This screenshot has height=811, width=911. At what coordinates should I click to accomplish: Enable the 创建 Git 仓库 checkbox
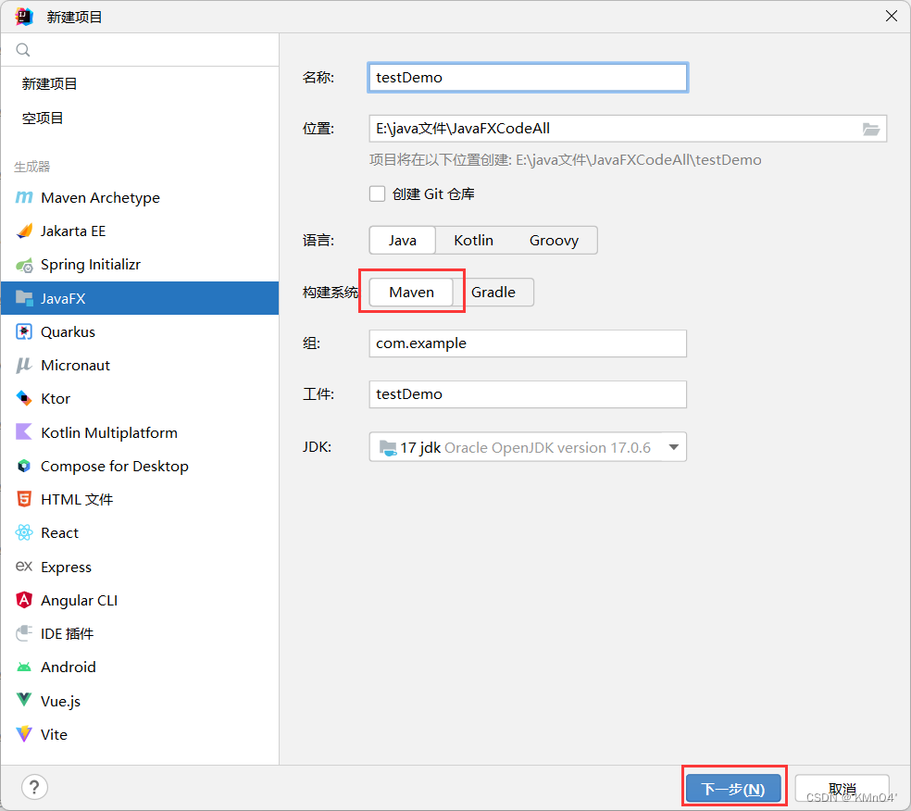378,193
